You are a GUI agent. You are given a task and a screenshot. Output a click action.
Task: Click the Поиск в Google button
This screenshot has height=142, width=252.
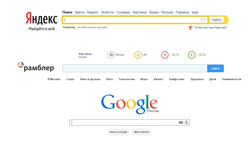coord(118,132)
